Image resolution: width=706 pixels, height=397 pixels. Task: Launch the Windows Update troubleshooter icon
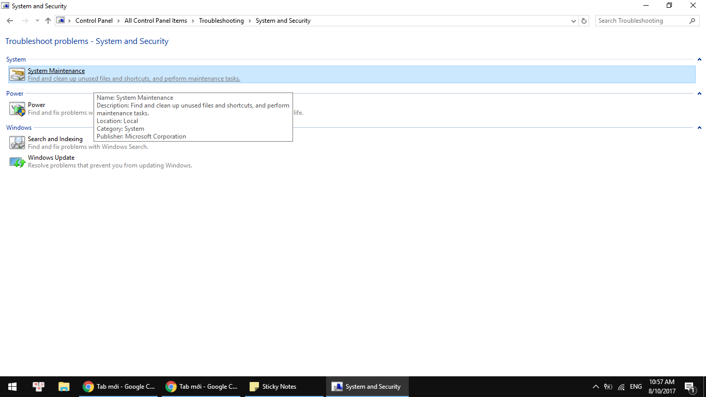17,162
